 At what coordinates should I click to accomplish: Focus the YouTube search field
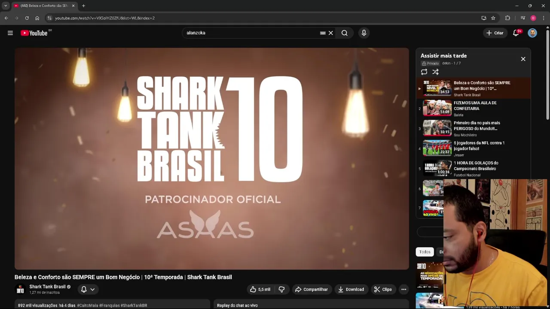[x=251, y=33]
